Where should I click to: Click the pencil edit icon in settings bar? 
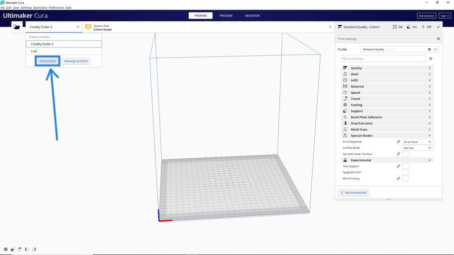coord(438,27)
